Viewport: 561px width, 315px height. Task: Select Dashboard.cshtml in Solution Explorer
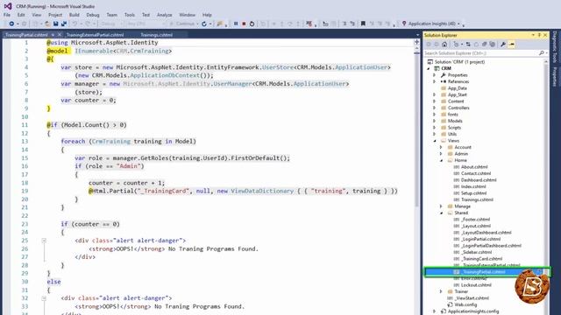pos(479,180)
